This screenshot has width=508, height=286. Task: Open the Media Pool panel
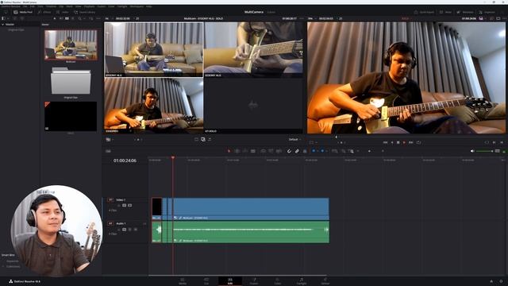(x=23, y=12)
